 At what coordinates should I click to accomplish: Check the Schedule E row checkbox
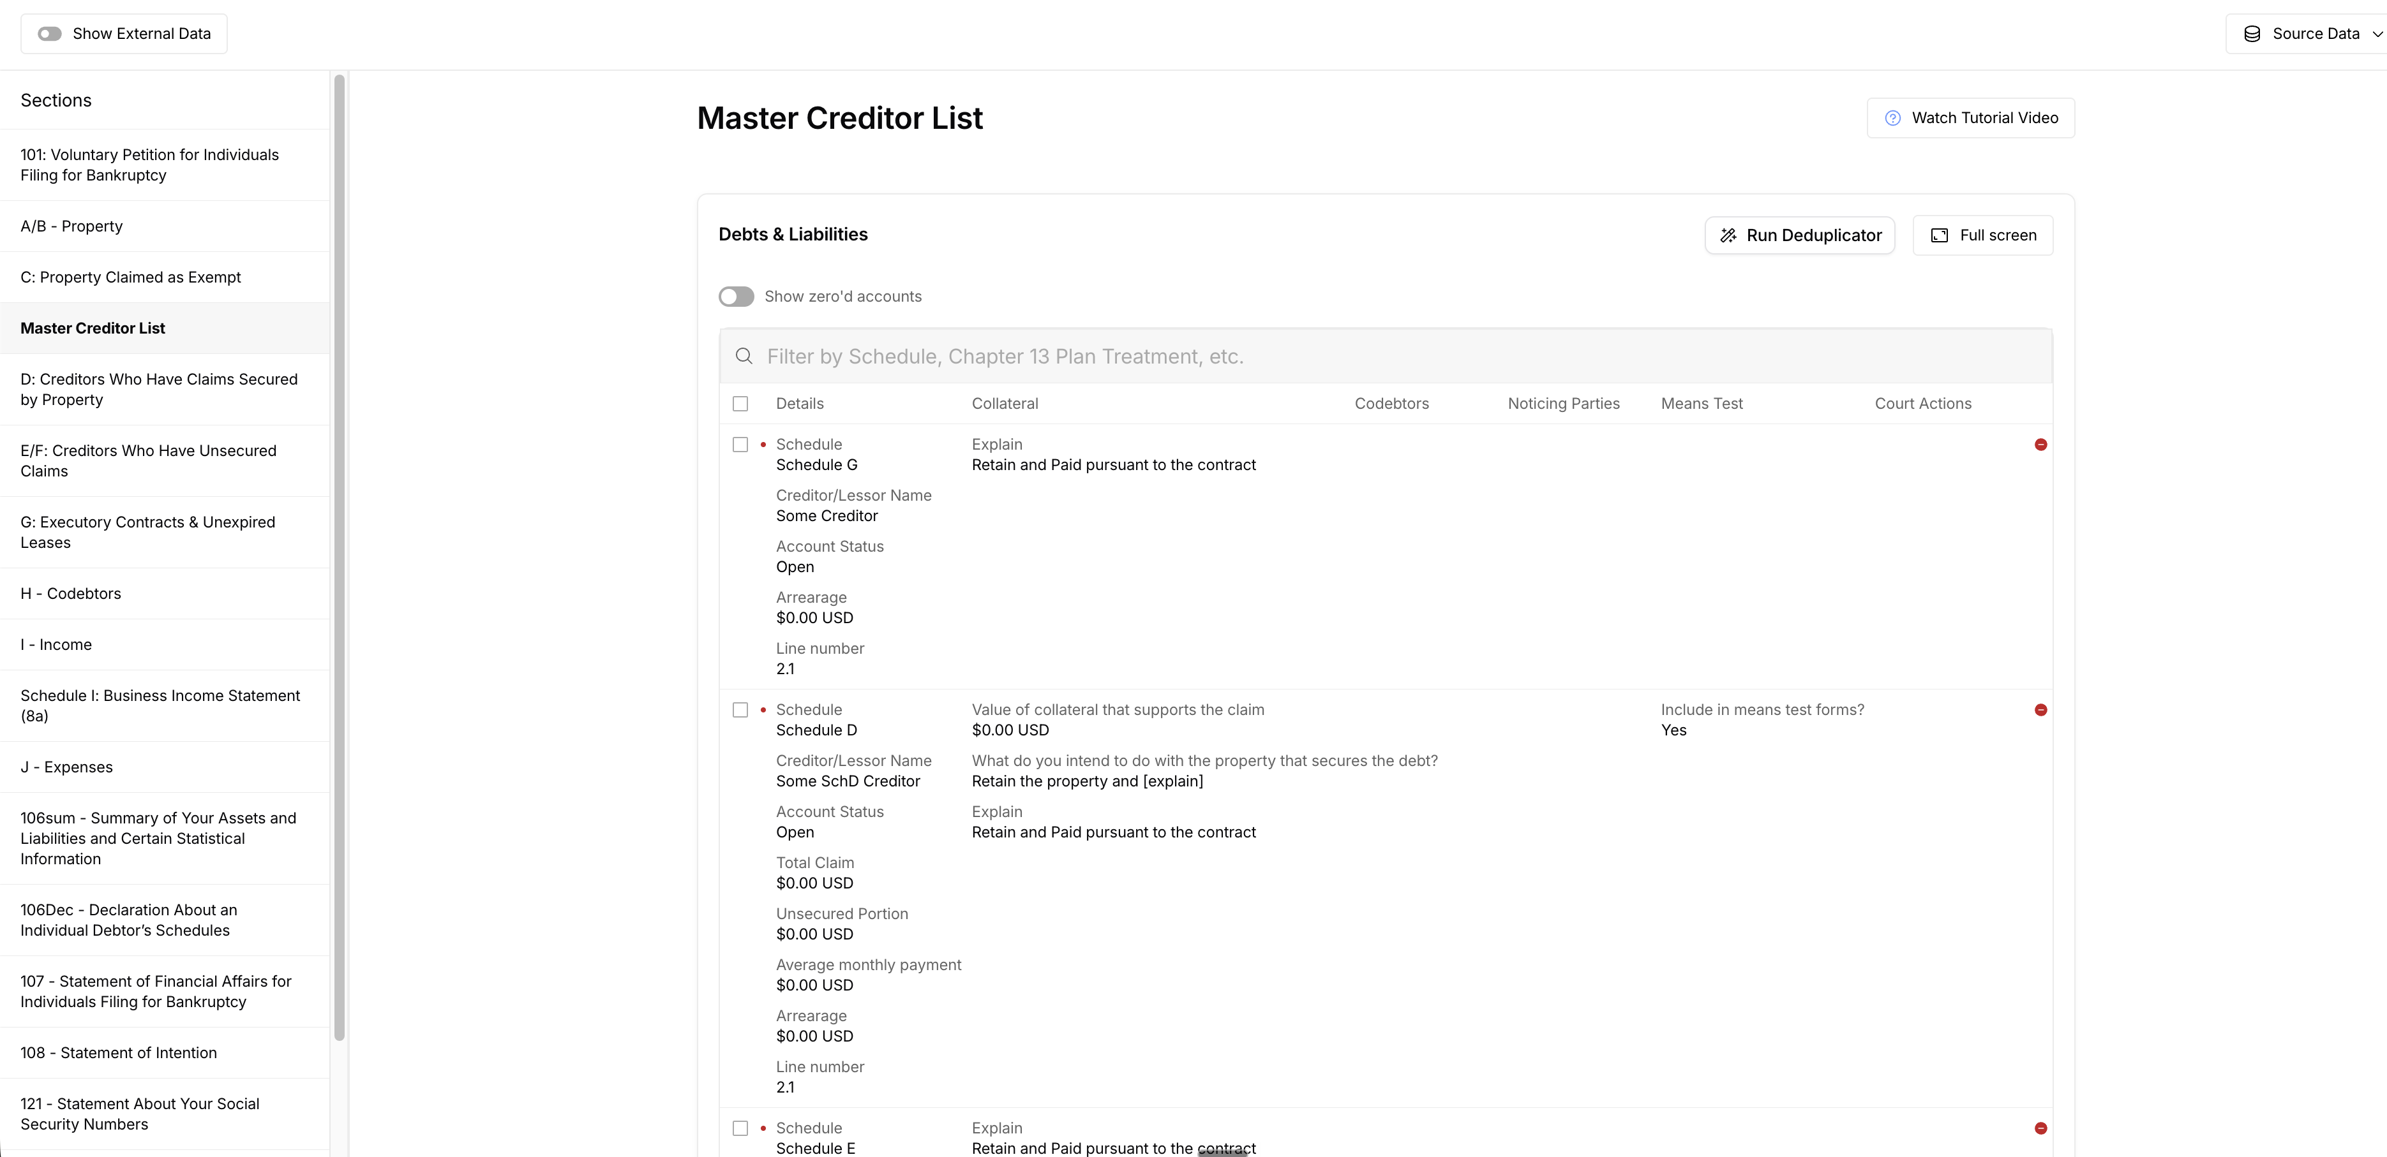(740, 1128)
